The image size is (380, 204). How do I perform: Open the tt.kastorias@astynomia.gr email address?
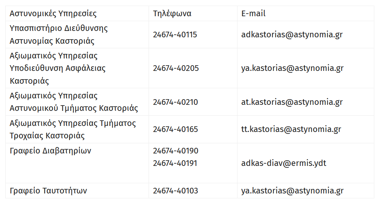[291, 129]
